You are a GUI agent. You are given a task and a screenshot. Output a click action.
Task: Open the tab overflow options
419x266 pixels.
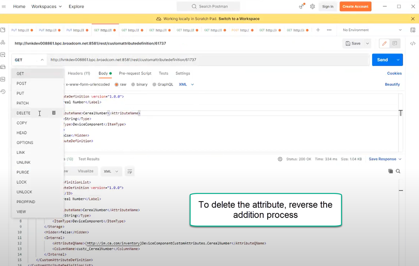pyautogui.click(x=329, y=30)
